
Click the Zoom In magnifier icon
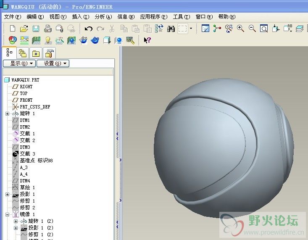click(240, 29)
